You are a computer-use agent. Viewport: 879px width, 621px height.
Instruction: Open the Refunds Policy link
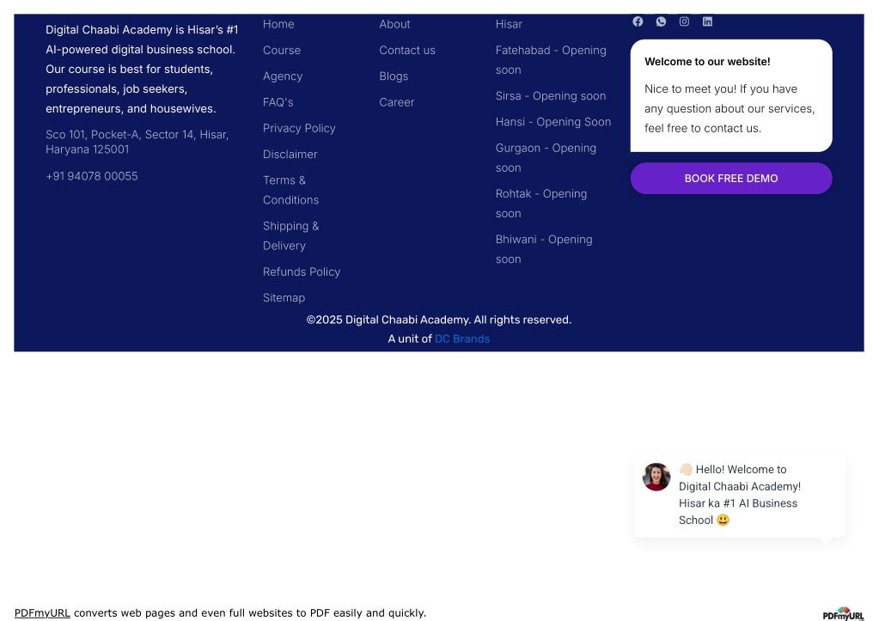click(302, 271)
